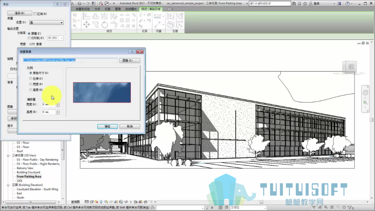Select the 宽度 scale radio button
Screen dimensions: 375x211
31,84
